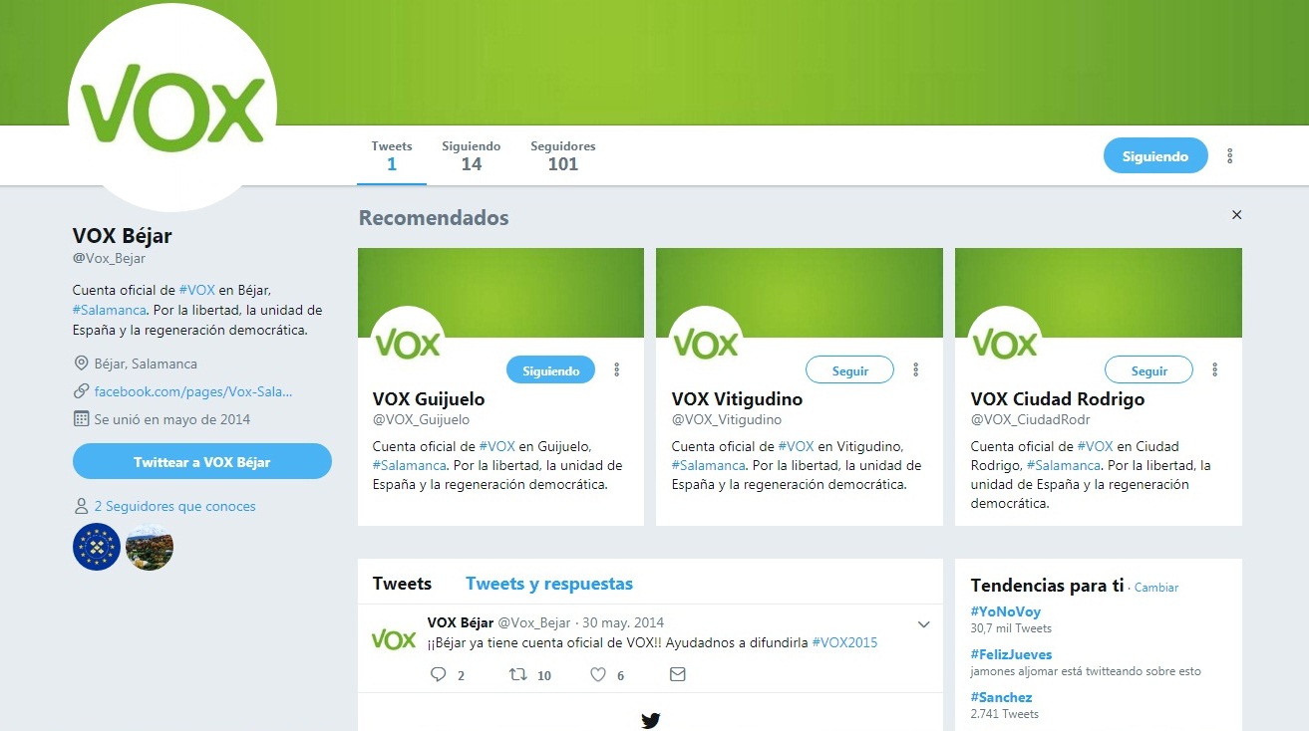Image resolution: width=1309 pixels, height=731 pixels.
Task: Open the Seguidores 101 tab
Action: click(563, 155)
